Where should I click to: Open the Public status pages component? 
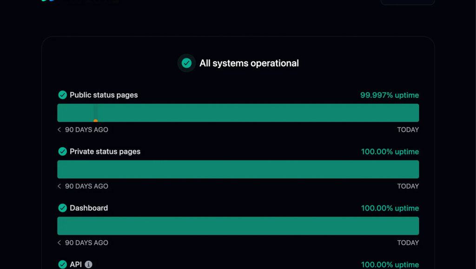(104, 95)
